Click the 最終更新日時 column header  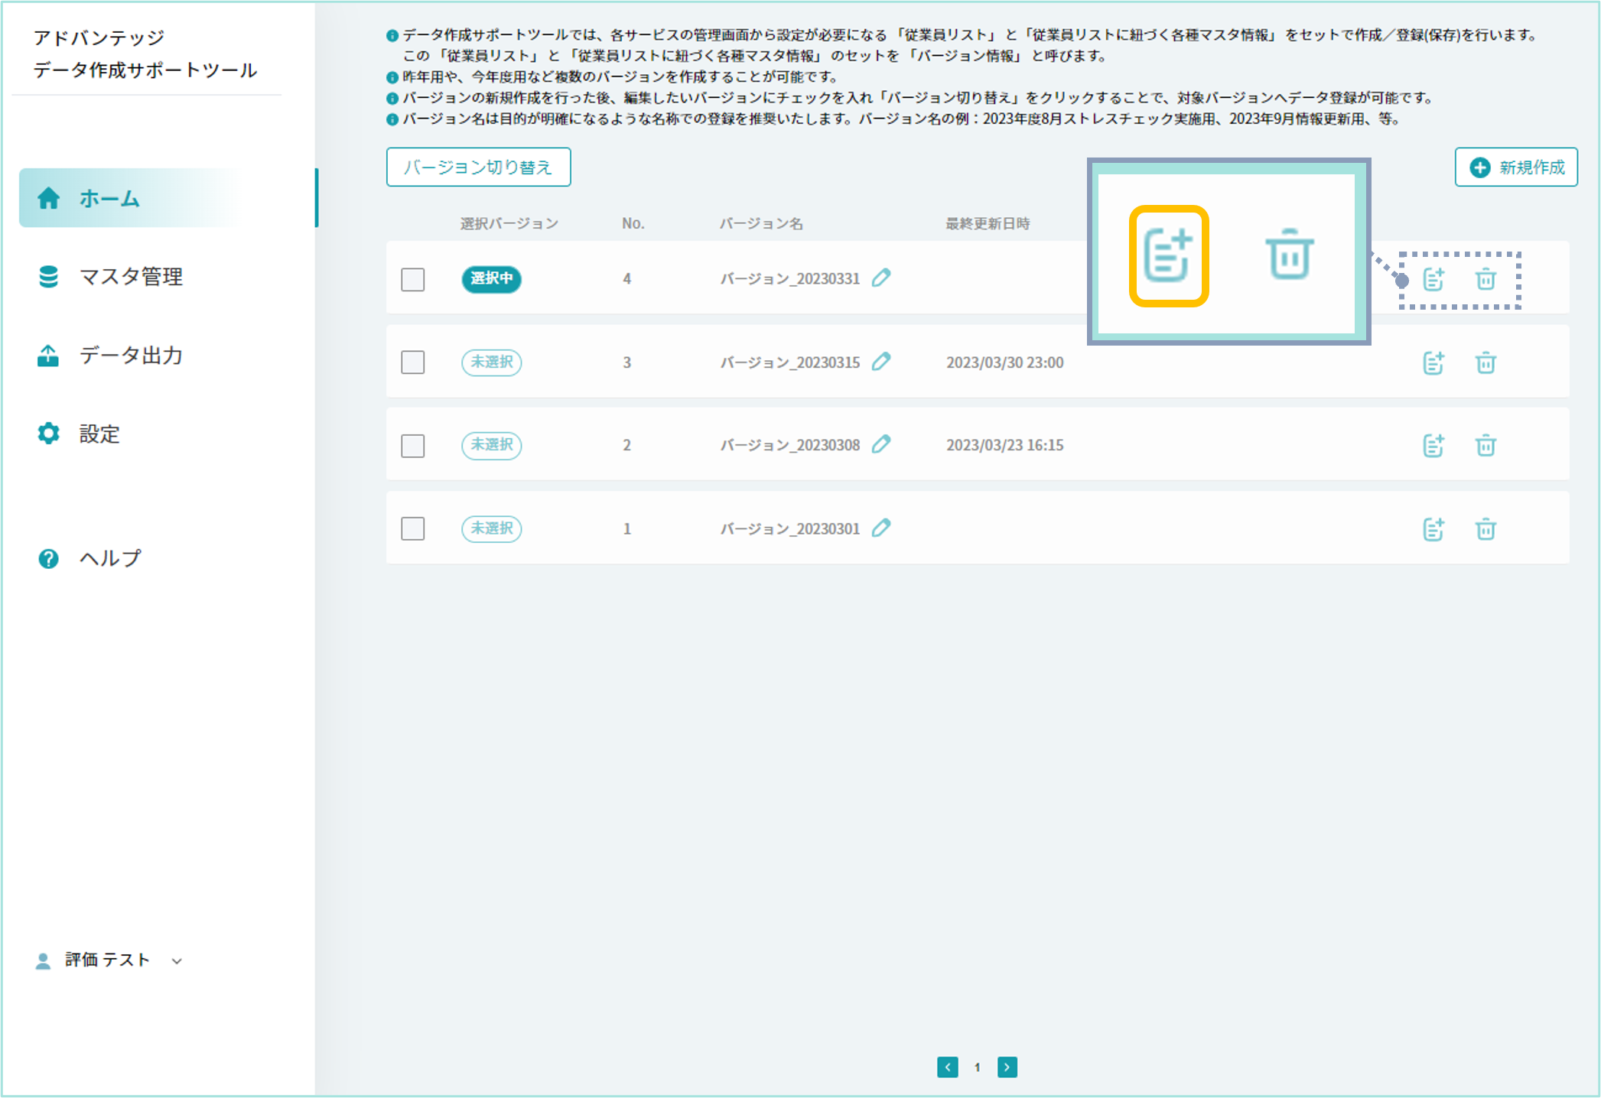point(988,223)
